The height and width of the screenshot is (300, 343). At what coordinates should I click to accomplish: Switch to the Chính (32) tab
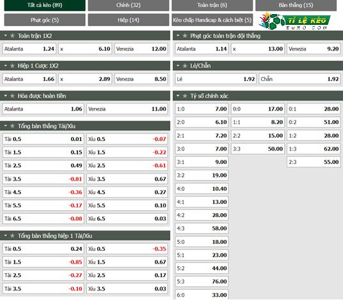point(129,5)
